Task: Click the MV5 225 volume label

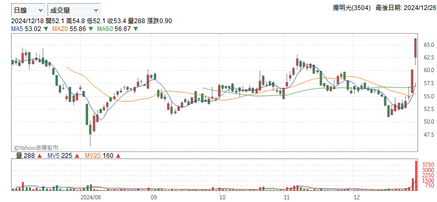Action: pos(60,156)
